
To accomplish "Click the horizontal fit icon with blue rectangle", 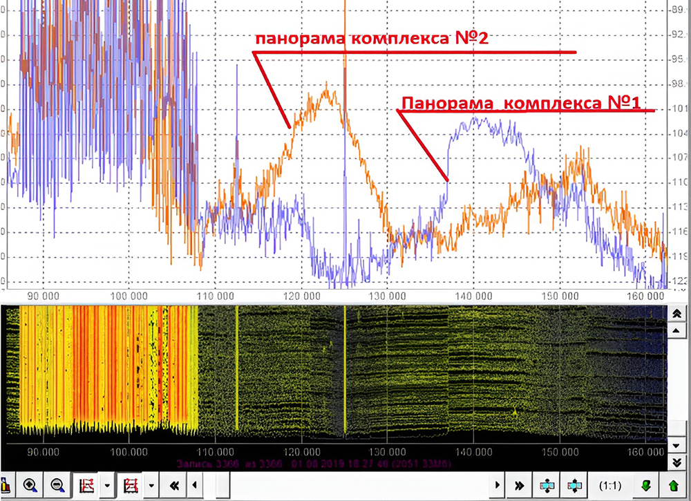I will click(x=547, y=486).
